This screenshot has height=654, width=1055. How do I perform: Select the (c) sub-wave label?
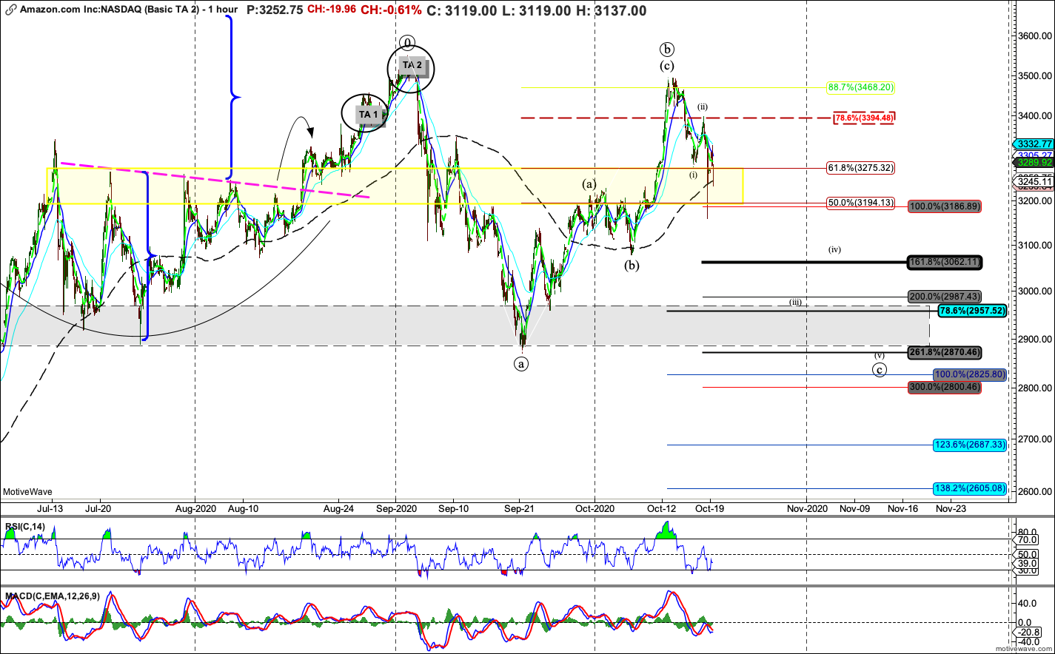click(x=668, y=66)
